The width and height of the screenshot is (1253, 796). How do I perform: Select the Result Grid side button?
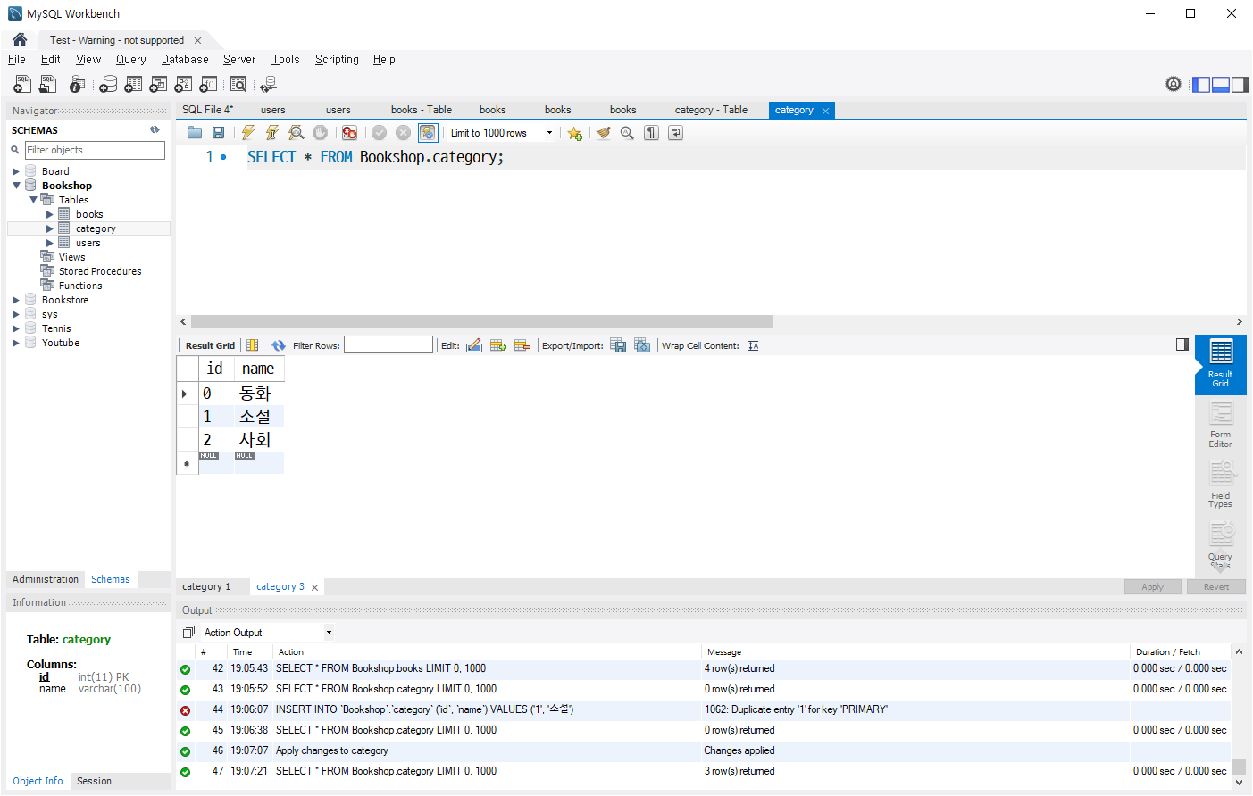(x=1221, y=364)
